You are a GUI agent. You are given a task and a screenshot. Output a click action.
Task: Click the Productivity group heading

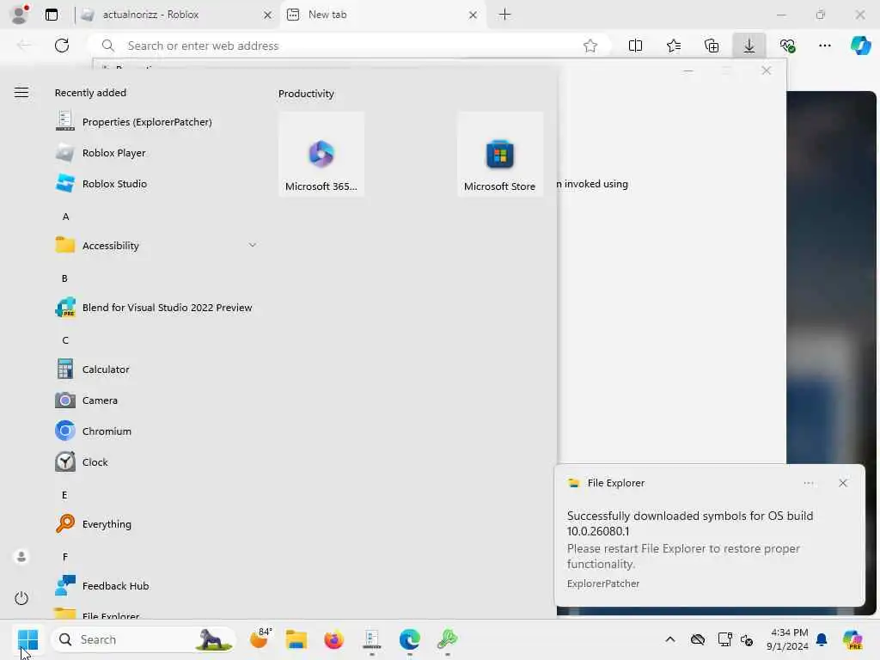306,94
